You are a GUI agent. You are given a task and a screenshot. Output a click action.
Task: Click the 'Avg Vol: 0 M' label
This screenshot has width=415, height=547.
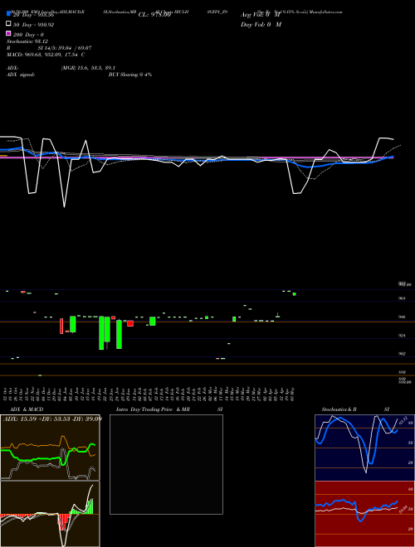[x=261, y=15]
